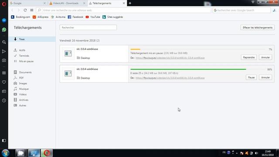Screen dimensions: 279x157
Task: Click the green 86% progress bar
Action: tap(188, 69)
